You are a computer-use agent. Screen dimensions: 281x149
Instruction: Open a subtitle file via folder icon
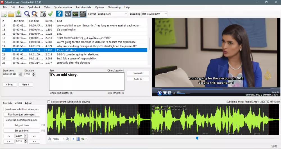[11, 14]
